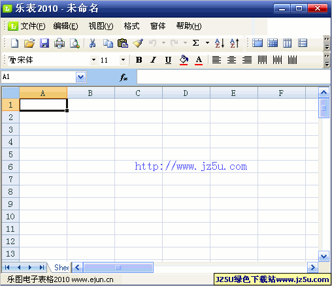332x286 pixels.
Task: Click the first vertical bars icon
Action: [262, 60]
